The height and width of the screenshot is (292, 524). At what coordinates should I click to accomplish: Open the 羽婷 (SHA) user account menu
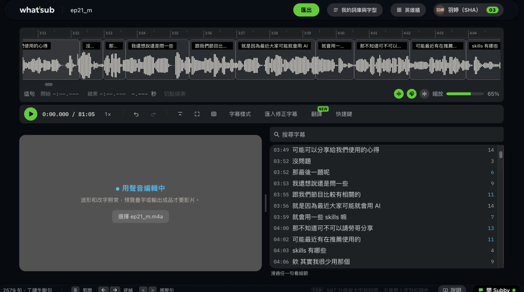(x=468, y=10)
